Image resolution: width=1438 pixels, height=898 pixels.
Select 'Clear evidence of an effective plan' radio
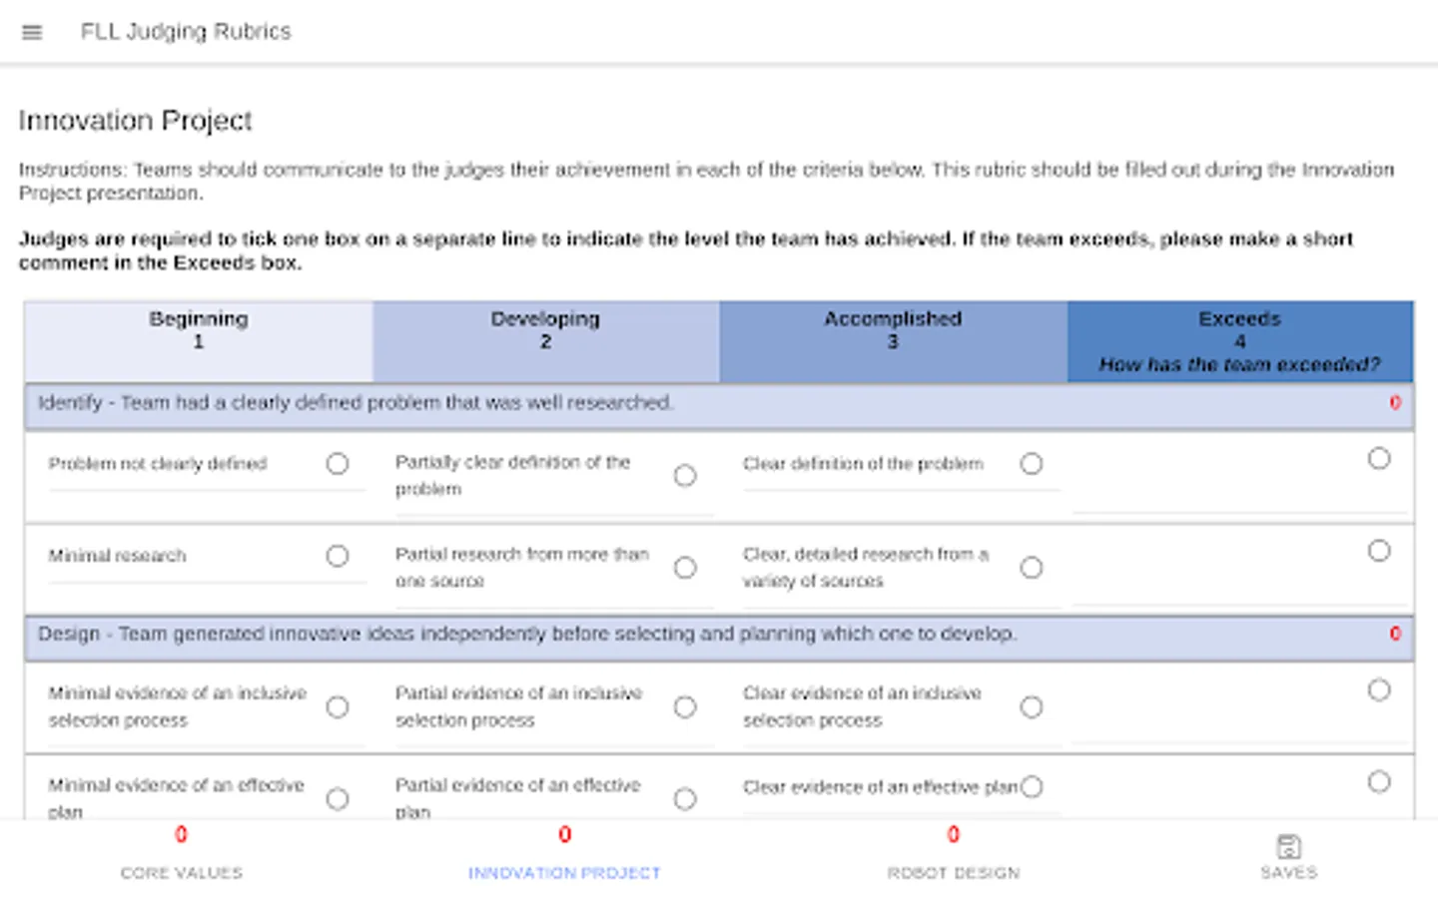[x=1032, y=787]
